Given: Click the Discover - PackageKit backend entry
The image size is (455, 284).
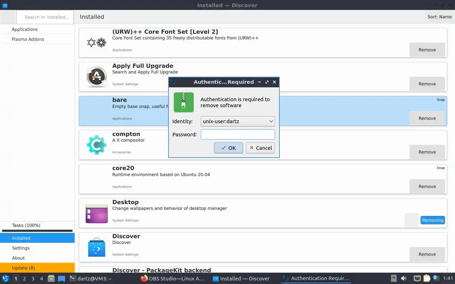Looking at the screenshot, I should pyautogui.click(x=263, y=270).
